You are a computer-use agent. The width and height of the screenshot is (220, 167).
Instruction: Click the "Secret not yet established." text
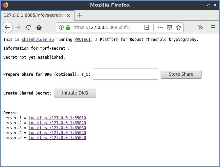click(34, 57)
